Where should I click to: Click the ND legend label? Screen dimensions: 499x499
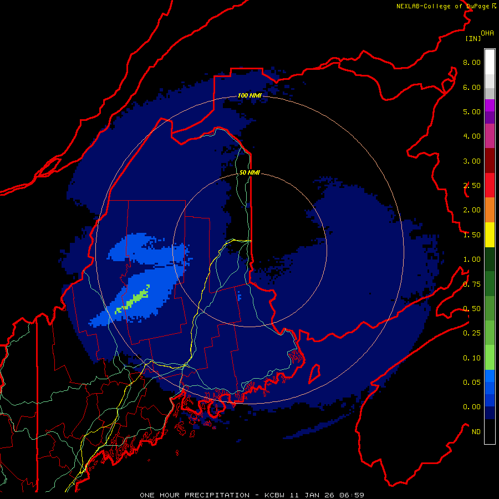pos(476,432)
